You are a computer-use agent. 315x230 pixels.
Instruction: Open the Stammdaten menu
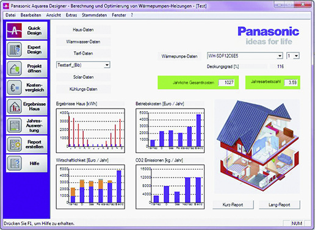95,15
